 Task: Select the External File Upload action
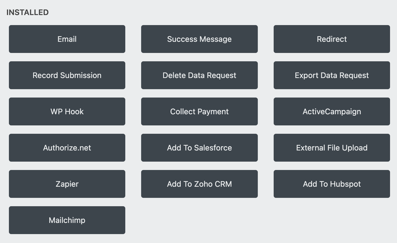tap(331, 148)
